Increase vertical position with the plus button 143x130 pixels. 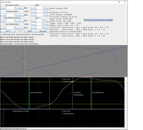pos(20,15)
